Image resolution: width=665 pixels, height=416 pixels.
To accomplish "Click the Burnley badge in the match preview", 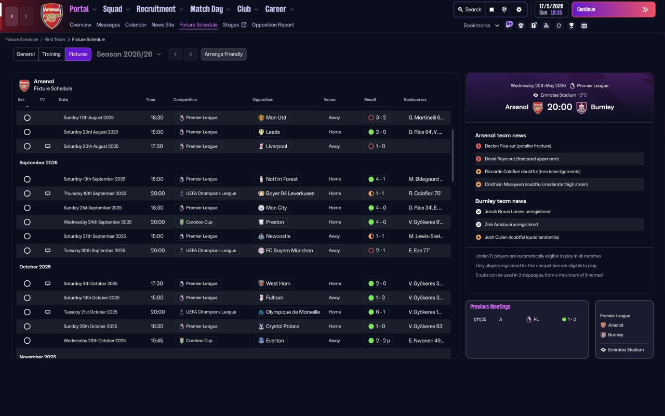I will [581, 107].
